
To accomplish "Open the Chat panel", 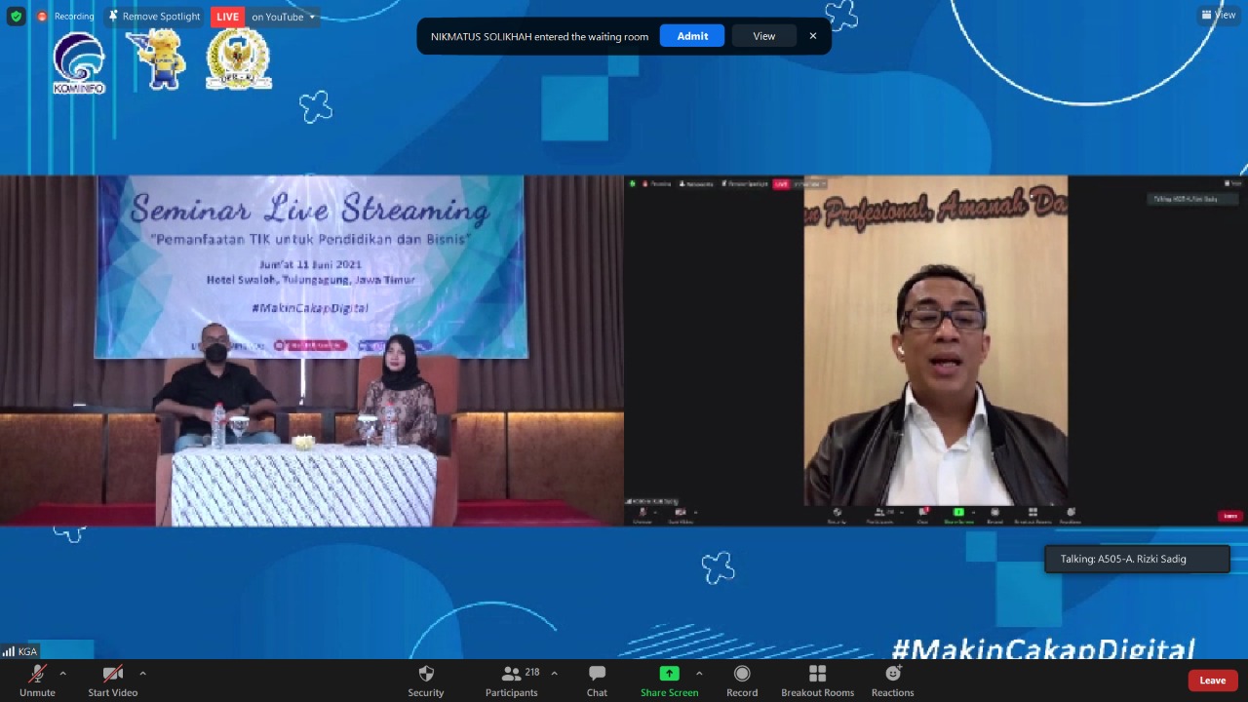I will tap(597, 681).
